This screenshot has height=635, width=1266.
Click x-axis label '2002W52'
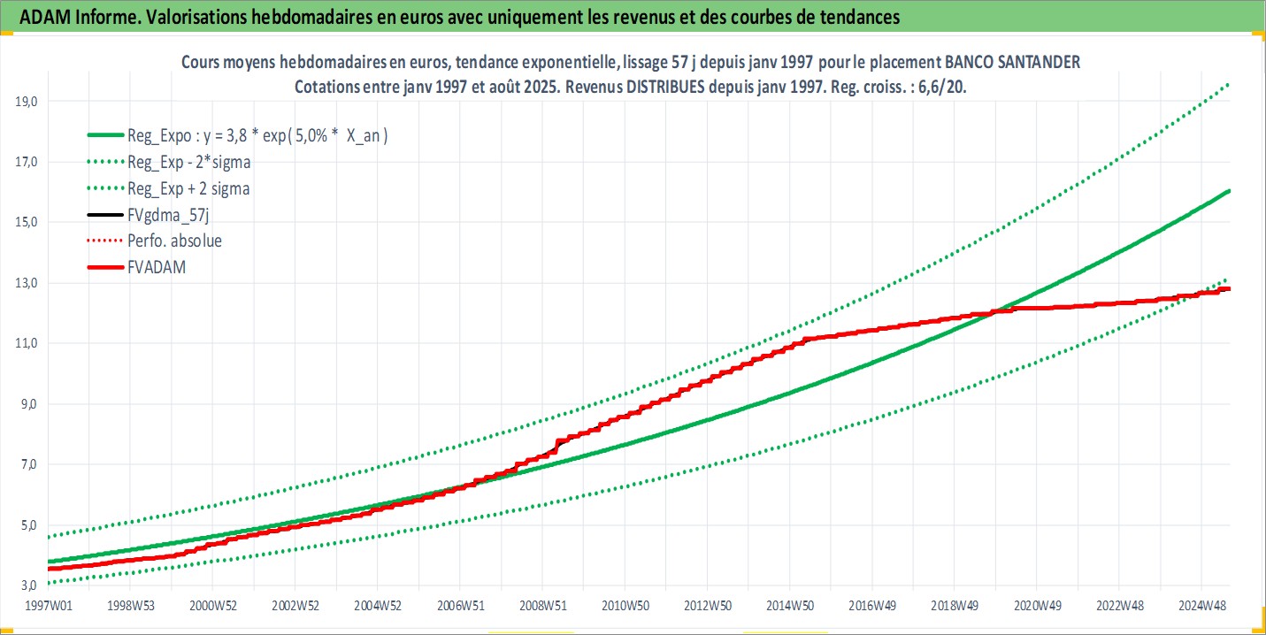(x=295, y=606)
